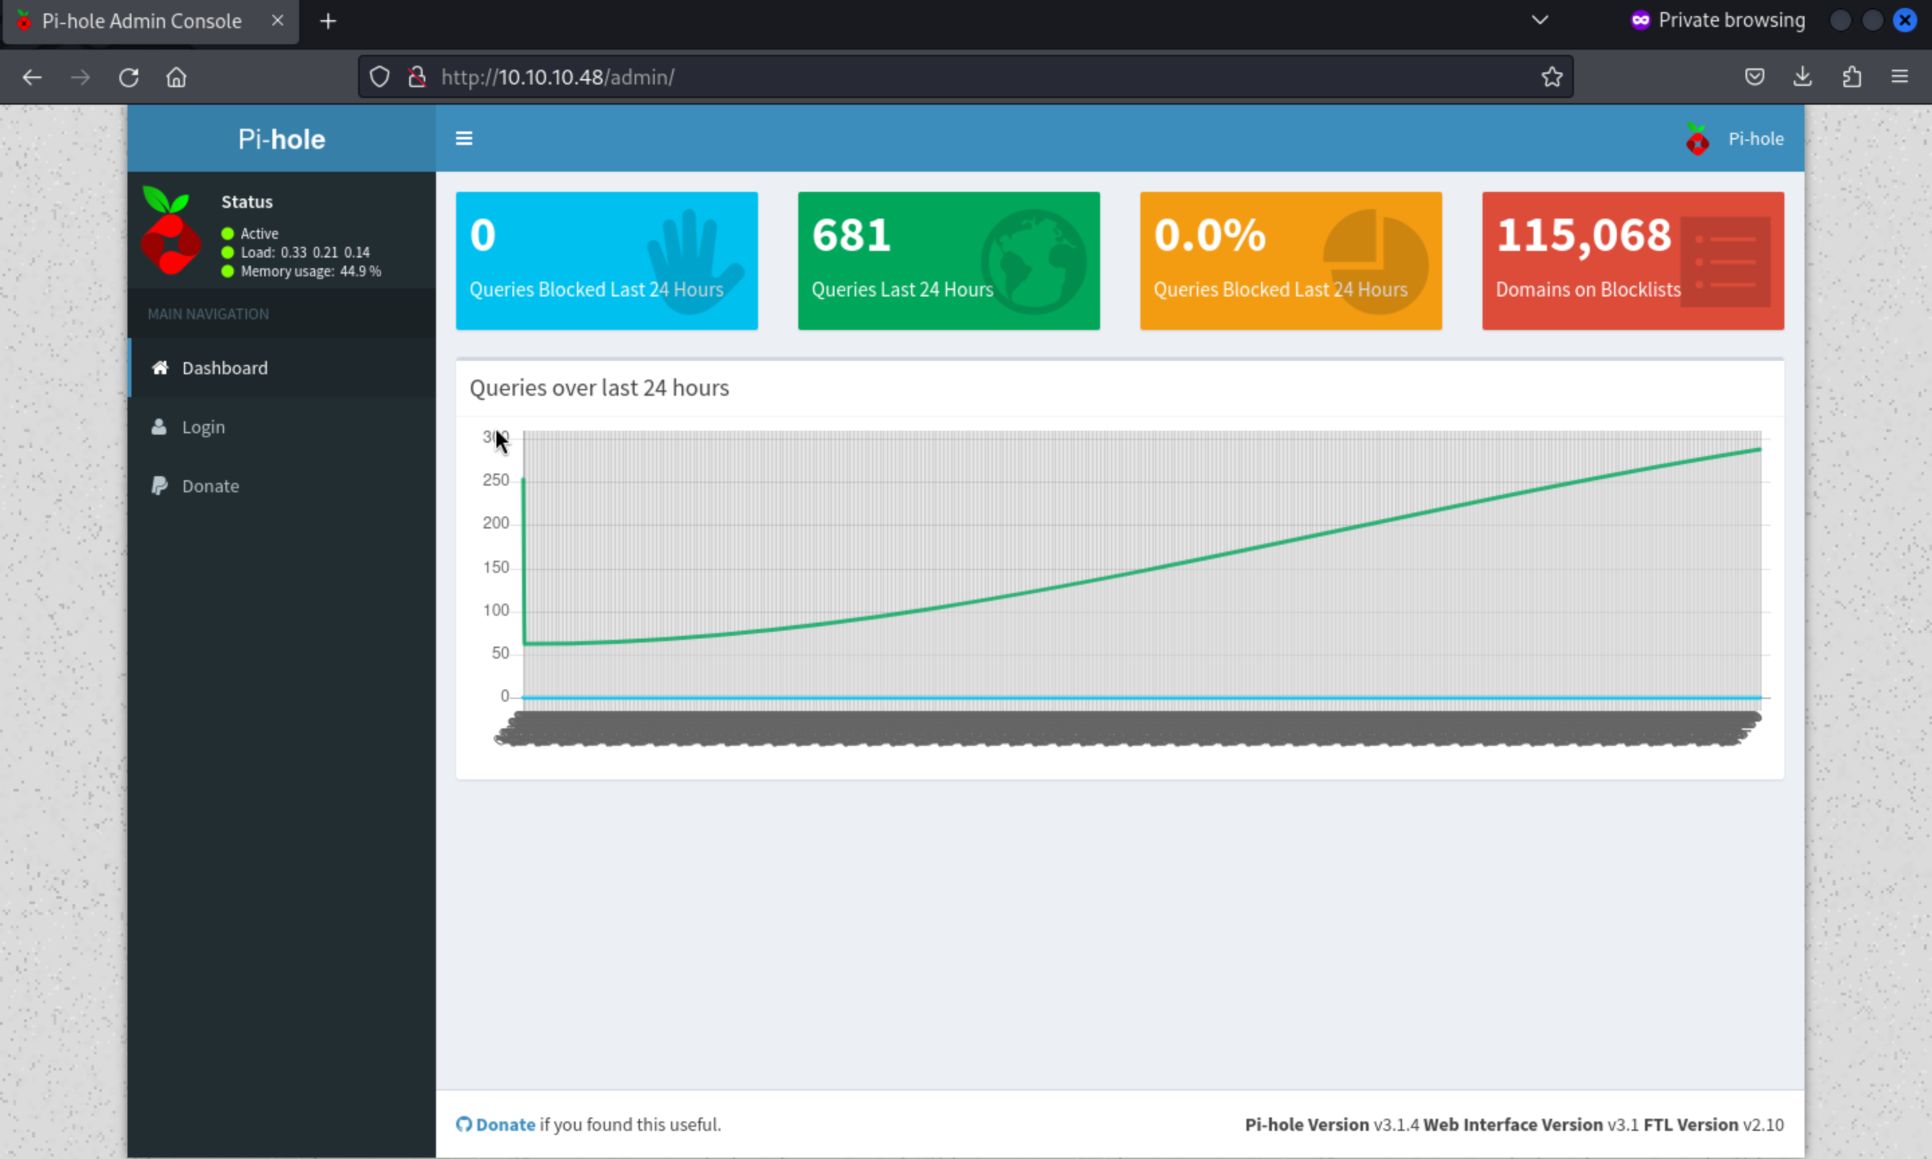1932x1159 pixels.
Task: Click the URL address field
Action: point(937,76)
